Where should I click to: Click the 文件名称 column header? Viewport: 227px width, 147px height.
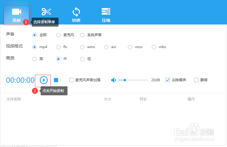14,99
